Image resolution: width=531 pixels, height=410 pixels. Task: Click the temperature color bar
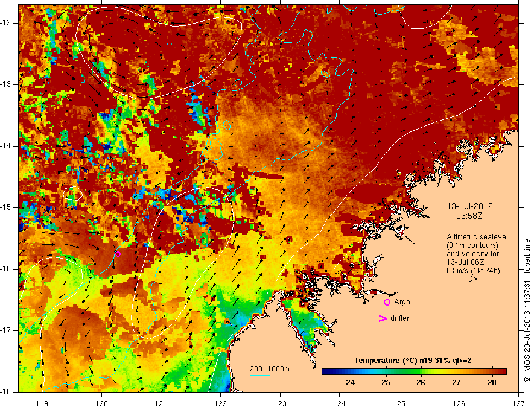414,372
